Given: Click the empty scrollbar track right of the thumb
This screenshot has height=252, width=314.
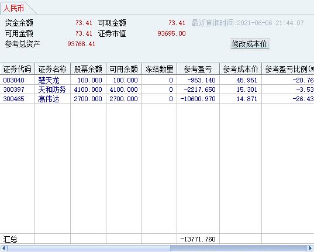Looking at the screenshot, I should (x=239, y=248).
